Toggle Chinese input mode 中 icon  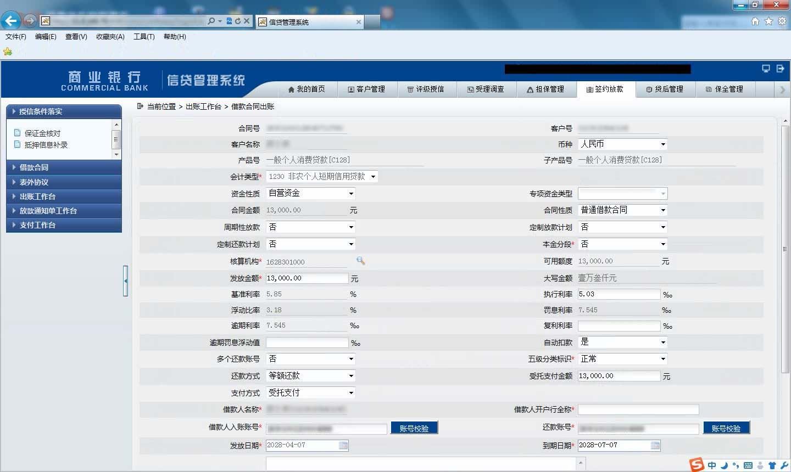click(712, 465)
